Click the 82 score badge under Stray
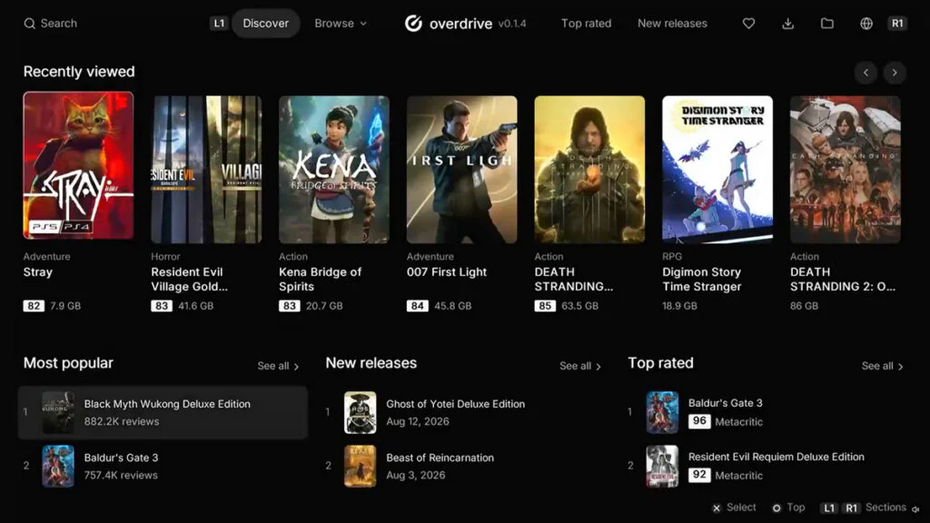The height and width of the screenshot is (523, 930). coord(34,306)
